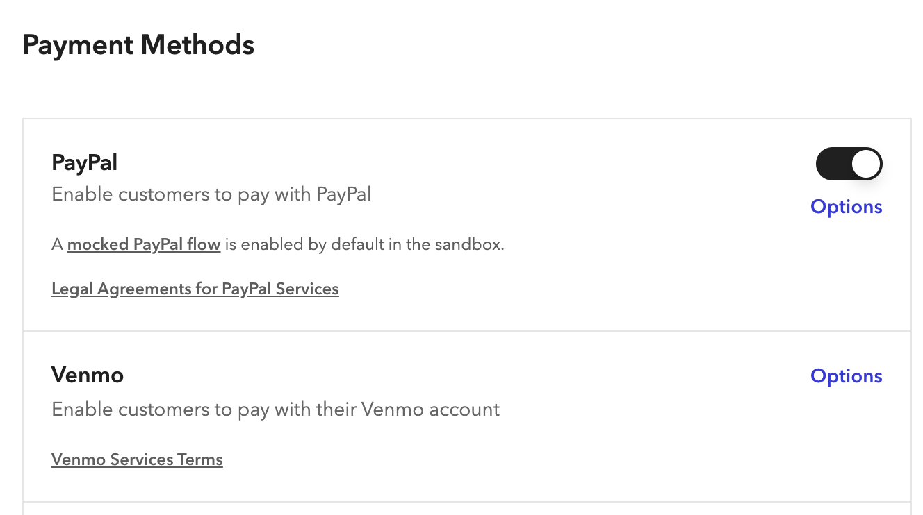Open the mocked PayPal flow link
The width and height of the screenshot is (923, 515).
144,244
